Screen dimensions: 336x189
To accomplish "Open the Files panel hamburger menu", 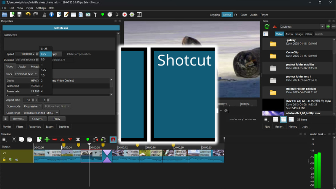I will pyautogui.click(x=266, y=120).
